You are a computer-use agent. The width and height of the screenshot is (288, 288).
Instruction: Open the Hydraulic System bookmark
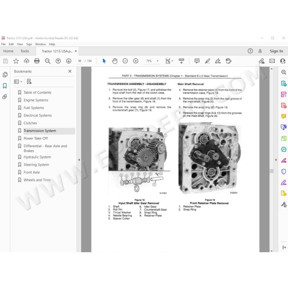37,157
